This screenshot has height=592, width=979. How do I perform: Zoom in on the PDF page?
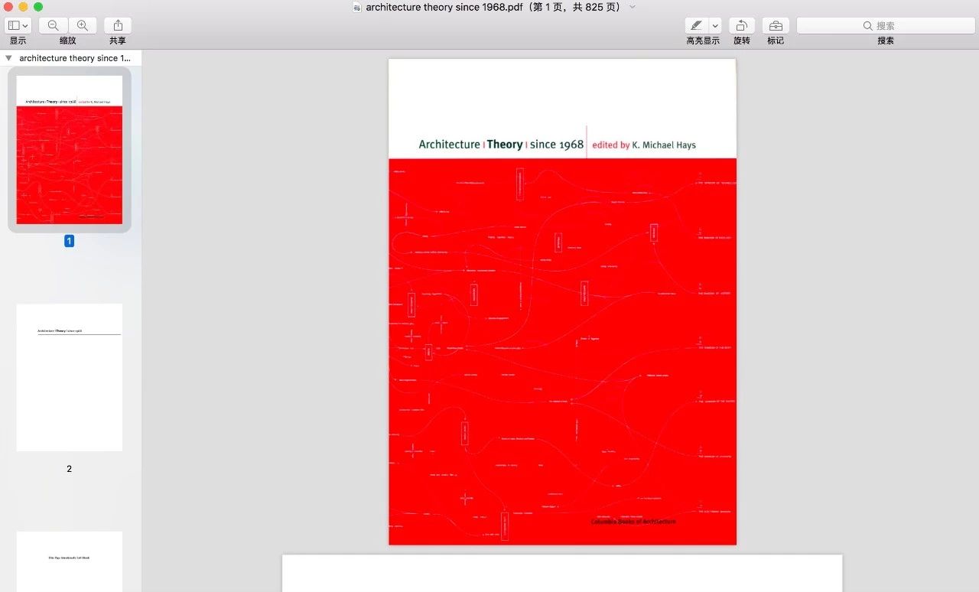[x=83, y=25]
